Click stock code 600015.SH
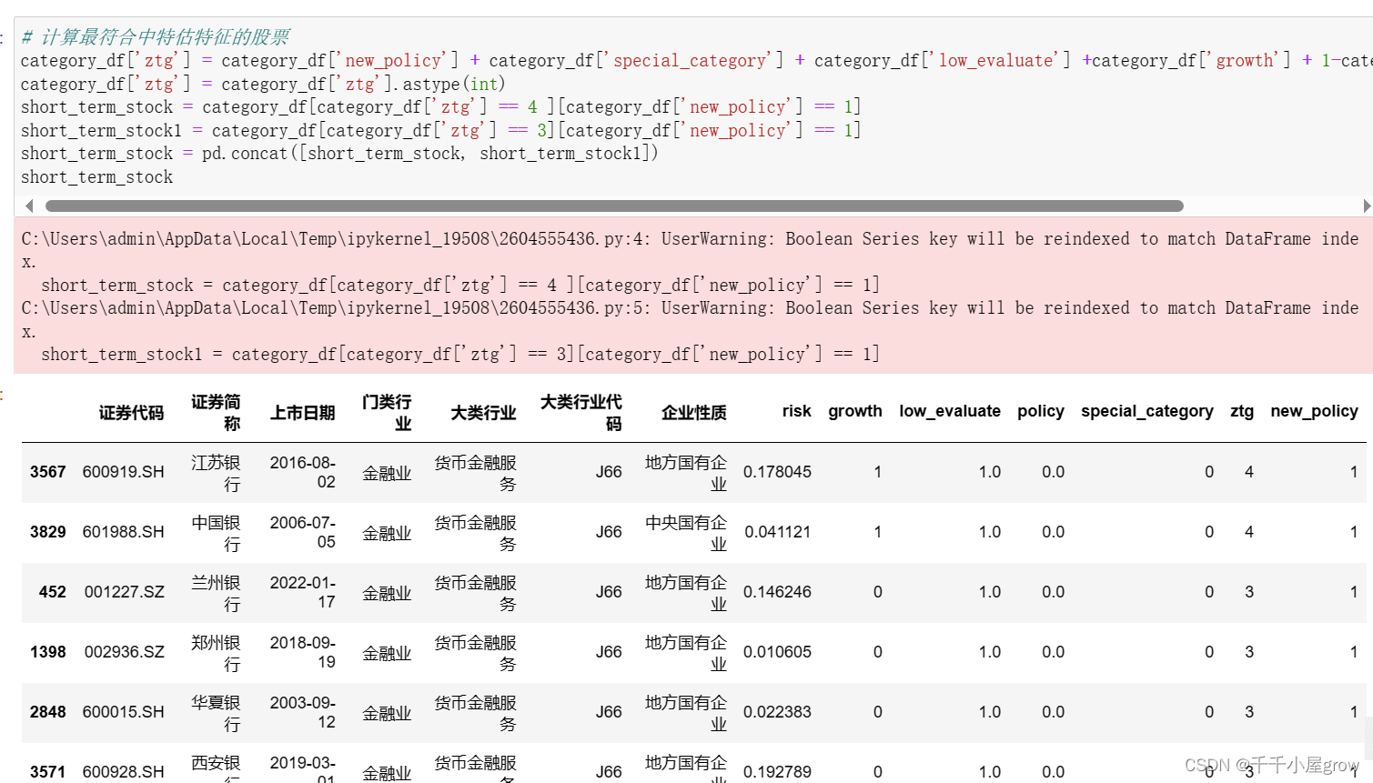1373x783 pixels. pos(124,712)
